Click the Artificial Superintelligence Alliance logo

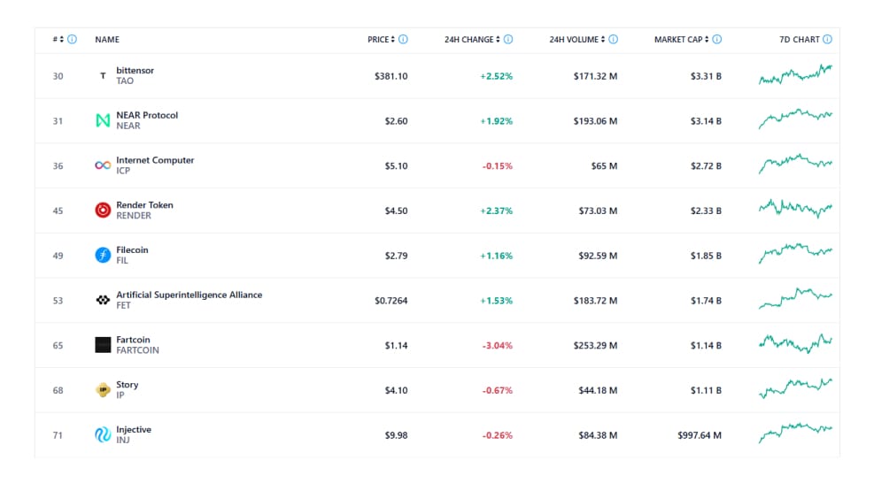click(103, 300)
